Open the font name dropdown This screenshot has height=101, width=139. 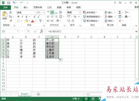point(36,13)
